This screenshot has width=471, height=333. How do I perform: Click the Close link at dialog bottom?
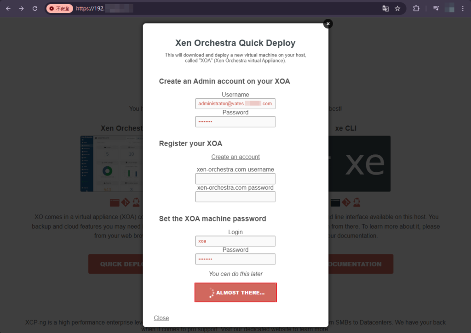pos(161,318)
